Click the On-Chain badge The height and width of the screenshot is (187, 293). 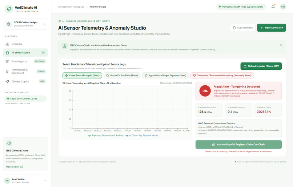(40, 61)
